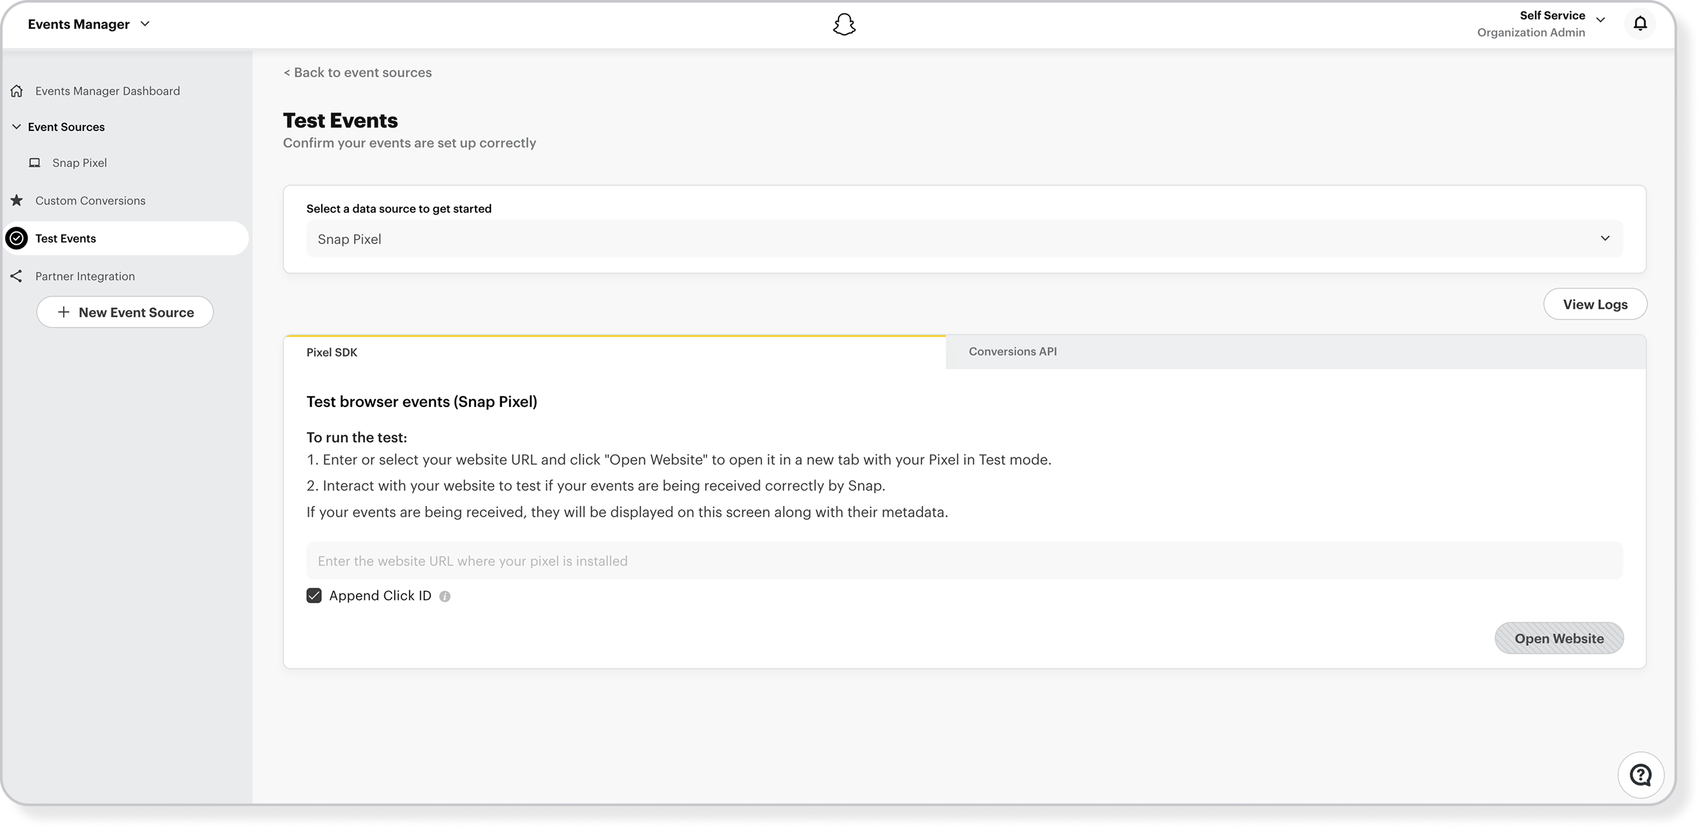Click the Test Events page heading

(340, 120)
